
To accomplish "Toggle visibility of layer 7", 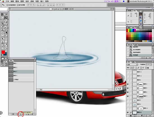I will (x=128, y=96).
